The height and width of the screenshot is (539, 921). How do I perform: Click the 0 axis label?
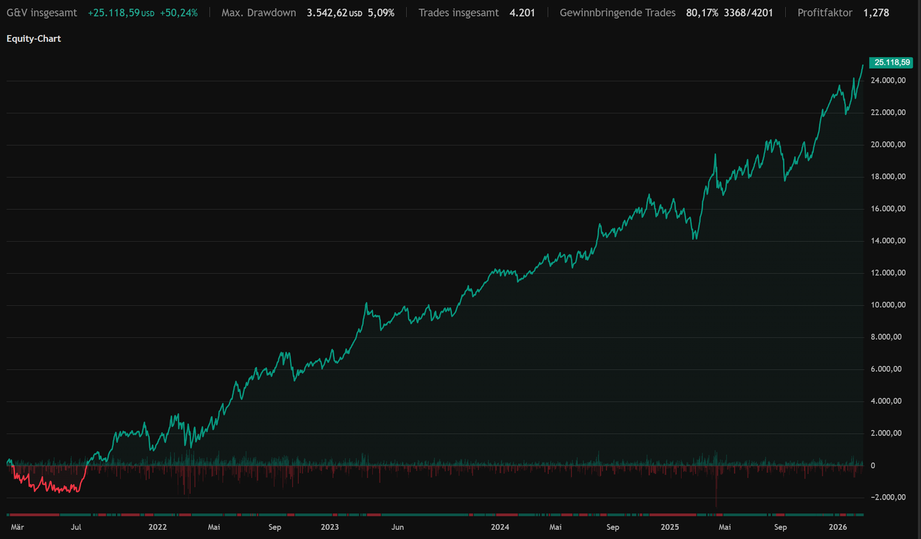tap(873, 466)
